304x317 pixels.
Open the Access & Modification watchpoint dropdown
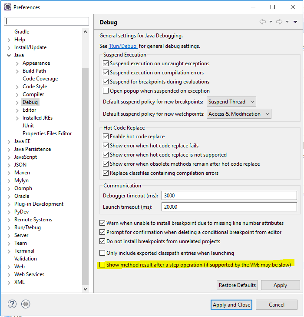(239, 114)
